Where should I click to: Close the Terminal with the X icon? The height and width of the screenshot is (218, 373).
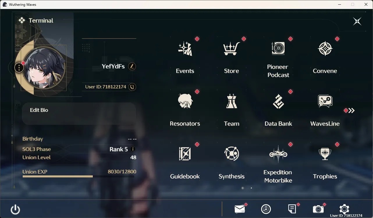coord(357,21)
